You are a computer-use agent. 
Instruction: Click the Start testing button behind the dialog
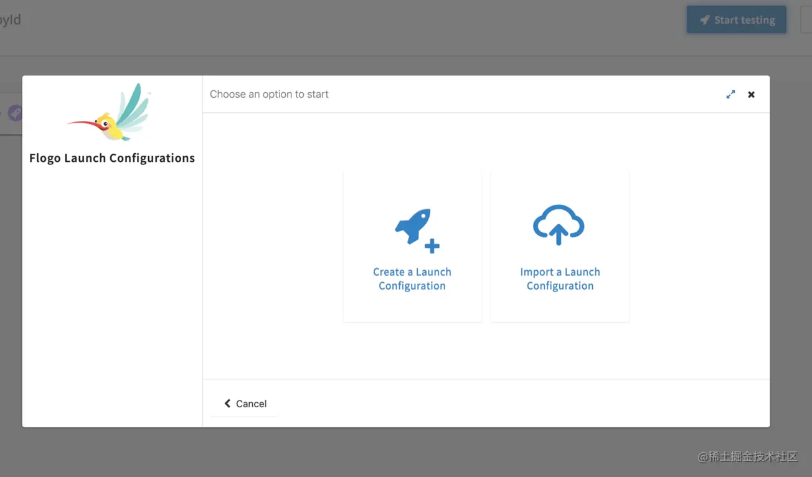coord(737,20)
